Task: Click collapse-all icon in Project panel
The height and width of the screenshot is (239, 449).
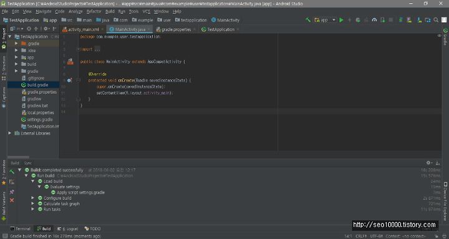Action: [x=36, y=29]
